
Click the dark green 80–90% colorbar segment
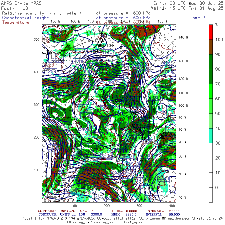coord(211,62)
